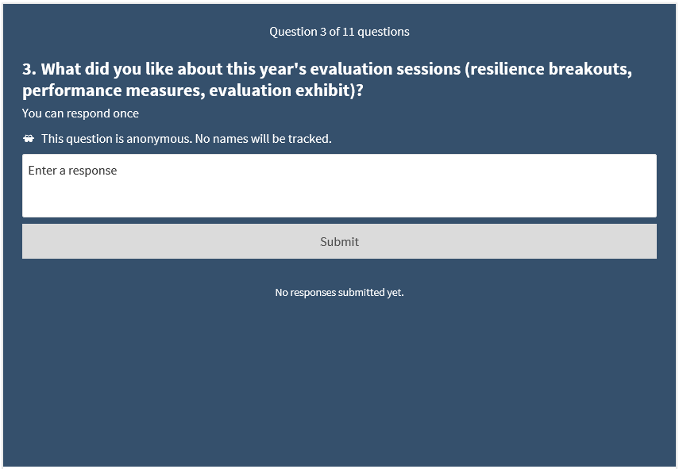Click the question 3 heading text

(x=327, y=79)
